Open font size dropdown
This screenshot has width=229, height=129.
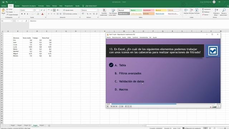[x=39, y=10]
